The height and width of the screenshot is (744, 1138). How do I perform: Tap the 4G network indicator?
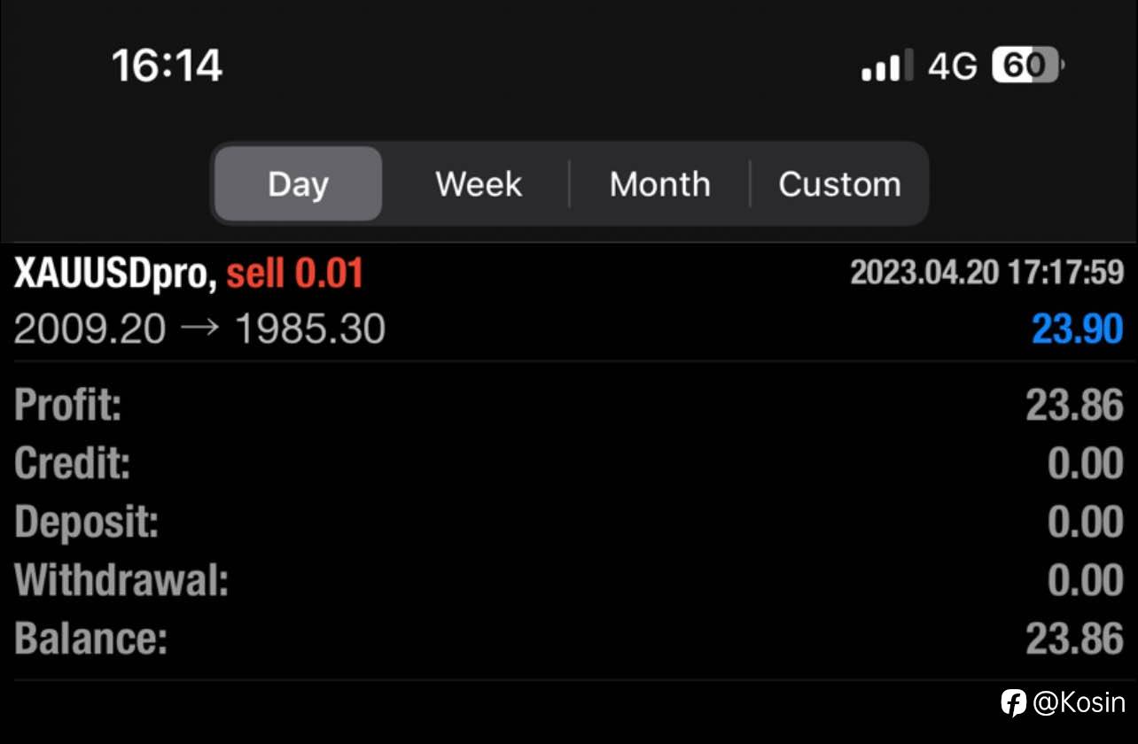coord(952,66)
